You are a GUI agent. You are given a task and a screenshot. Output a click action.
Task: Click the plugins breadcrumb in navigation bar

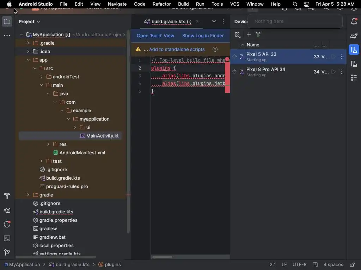(x=110, y=265)
